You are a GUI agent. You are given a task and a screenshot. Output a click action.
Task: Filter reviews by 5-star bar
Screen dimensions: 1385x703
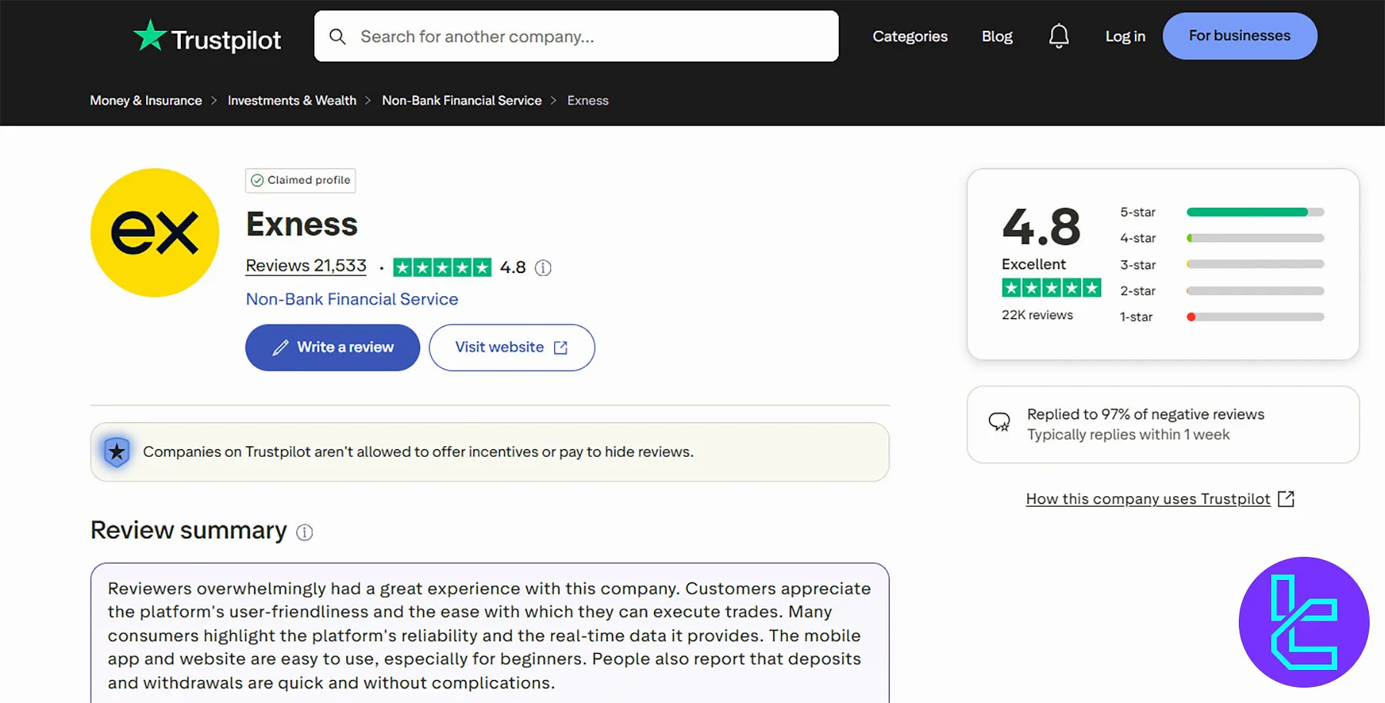1254,212
